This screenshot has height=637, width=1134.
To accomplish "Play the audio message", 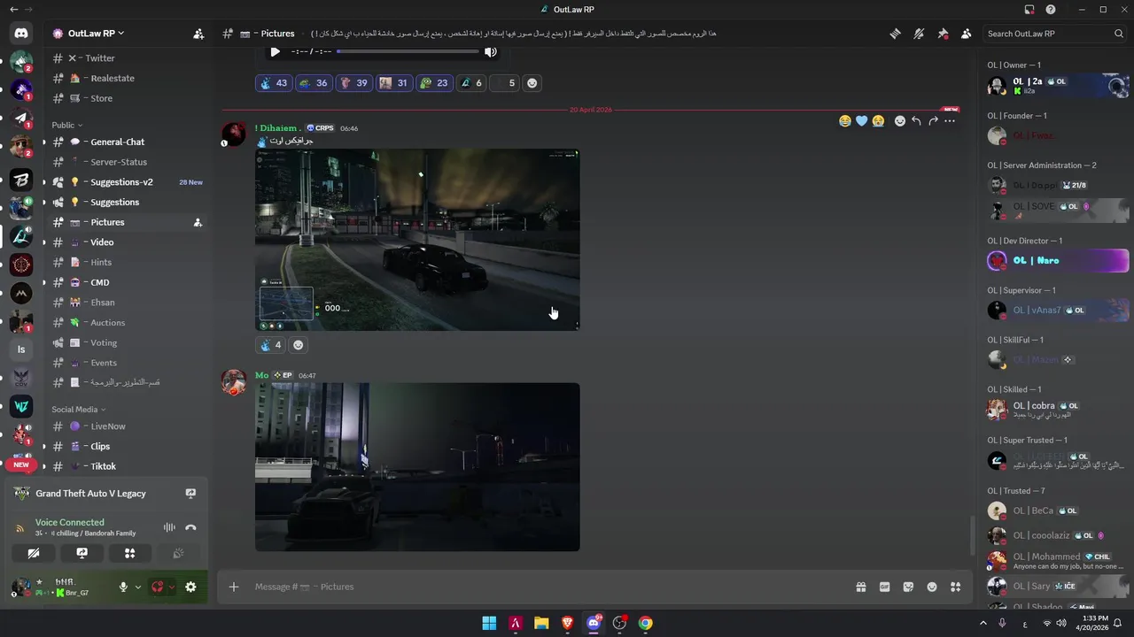I will 275,52.
